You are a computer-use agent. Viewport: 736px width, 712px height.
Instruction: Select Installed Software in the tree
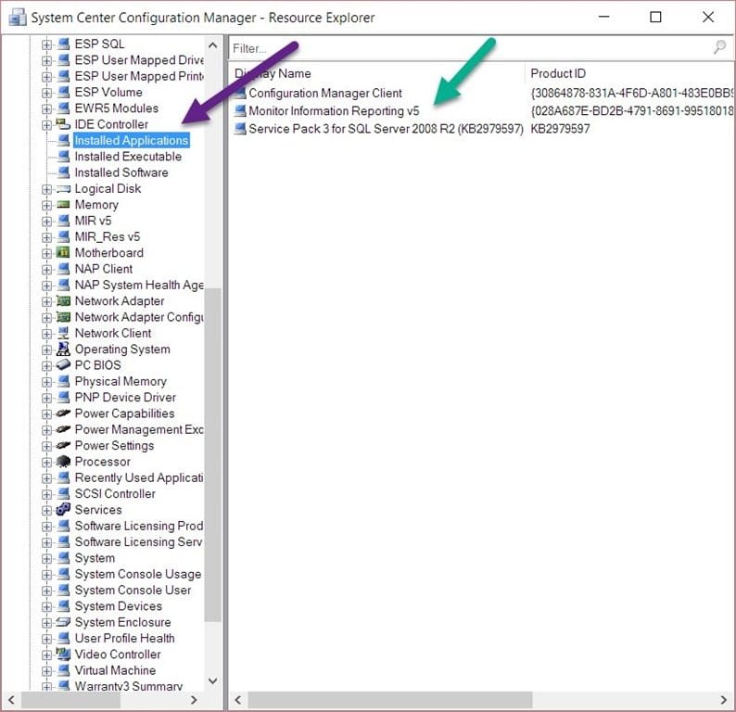[121, 172]
